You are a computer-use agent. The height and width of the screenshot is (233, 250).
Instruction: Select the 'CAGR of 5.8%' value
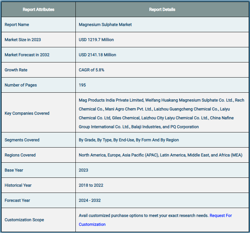click(x=91, y=70)
